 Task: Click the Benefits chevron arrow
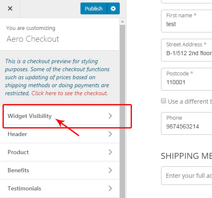point(110,170)
